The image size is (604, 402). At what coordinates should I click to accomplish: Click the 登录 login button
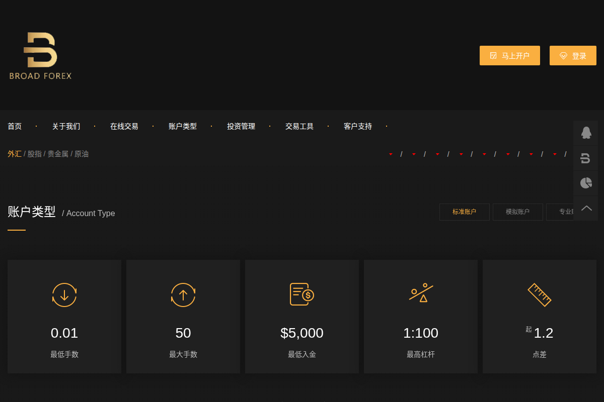(573, 56)
